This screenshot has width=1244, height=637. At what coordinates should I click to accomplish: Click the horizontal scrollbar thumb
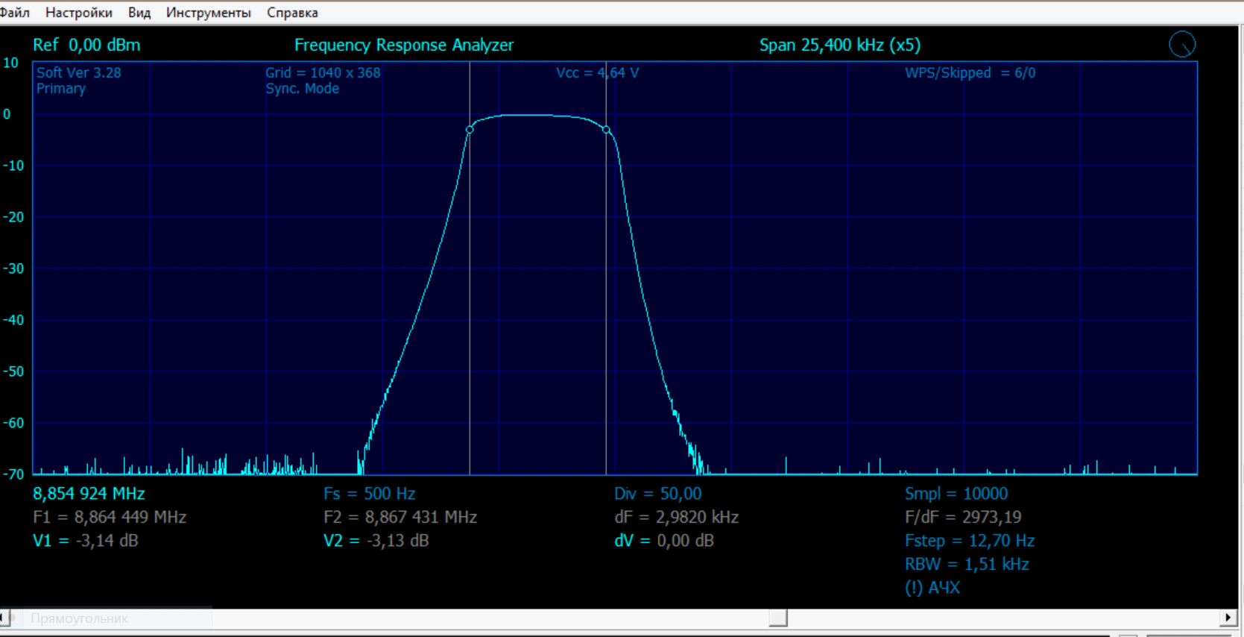pyautogui.click(x=778, y=618)
